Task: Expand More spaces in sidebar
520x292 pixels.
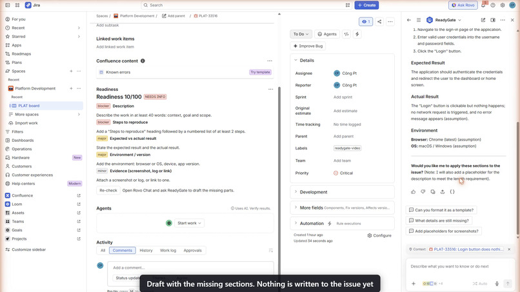Action: 79,114
